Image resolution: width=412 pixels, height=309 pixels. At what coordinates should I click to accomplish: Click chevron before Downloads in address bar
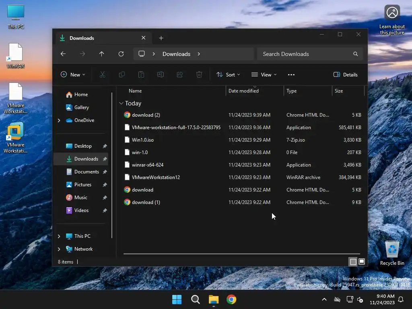point(154,54)
